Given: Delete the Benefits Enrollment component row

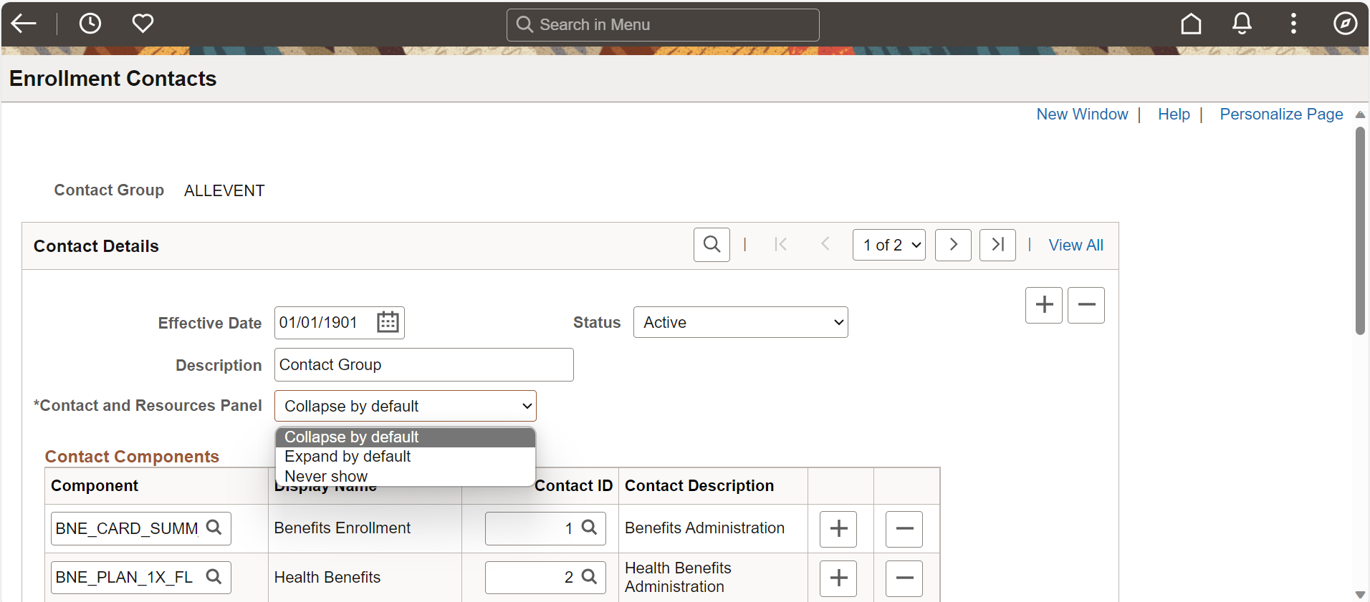Looking at the screenshot, I should tap(904, 529).
